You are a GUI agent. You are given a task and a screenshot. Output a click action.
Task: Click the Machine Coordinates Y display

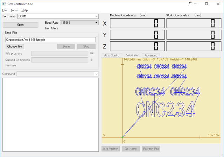click(137, 35)
